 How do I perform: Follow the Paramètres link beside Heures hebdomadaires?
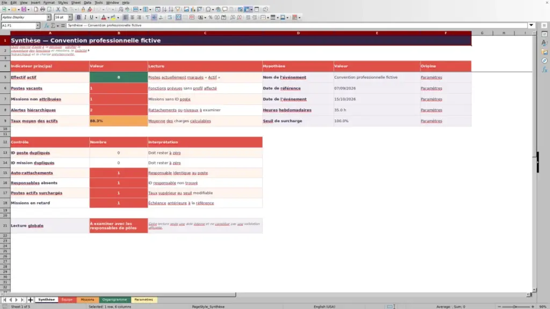(431, 111)
